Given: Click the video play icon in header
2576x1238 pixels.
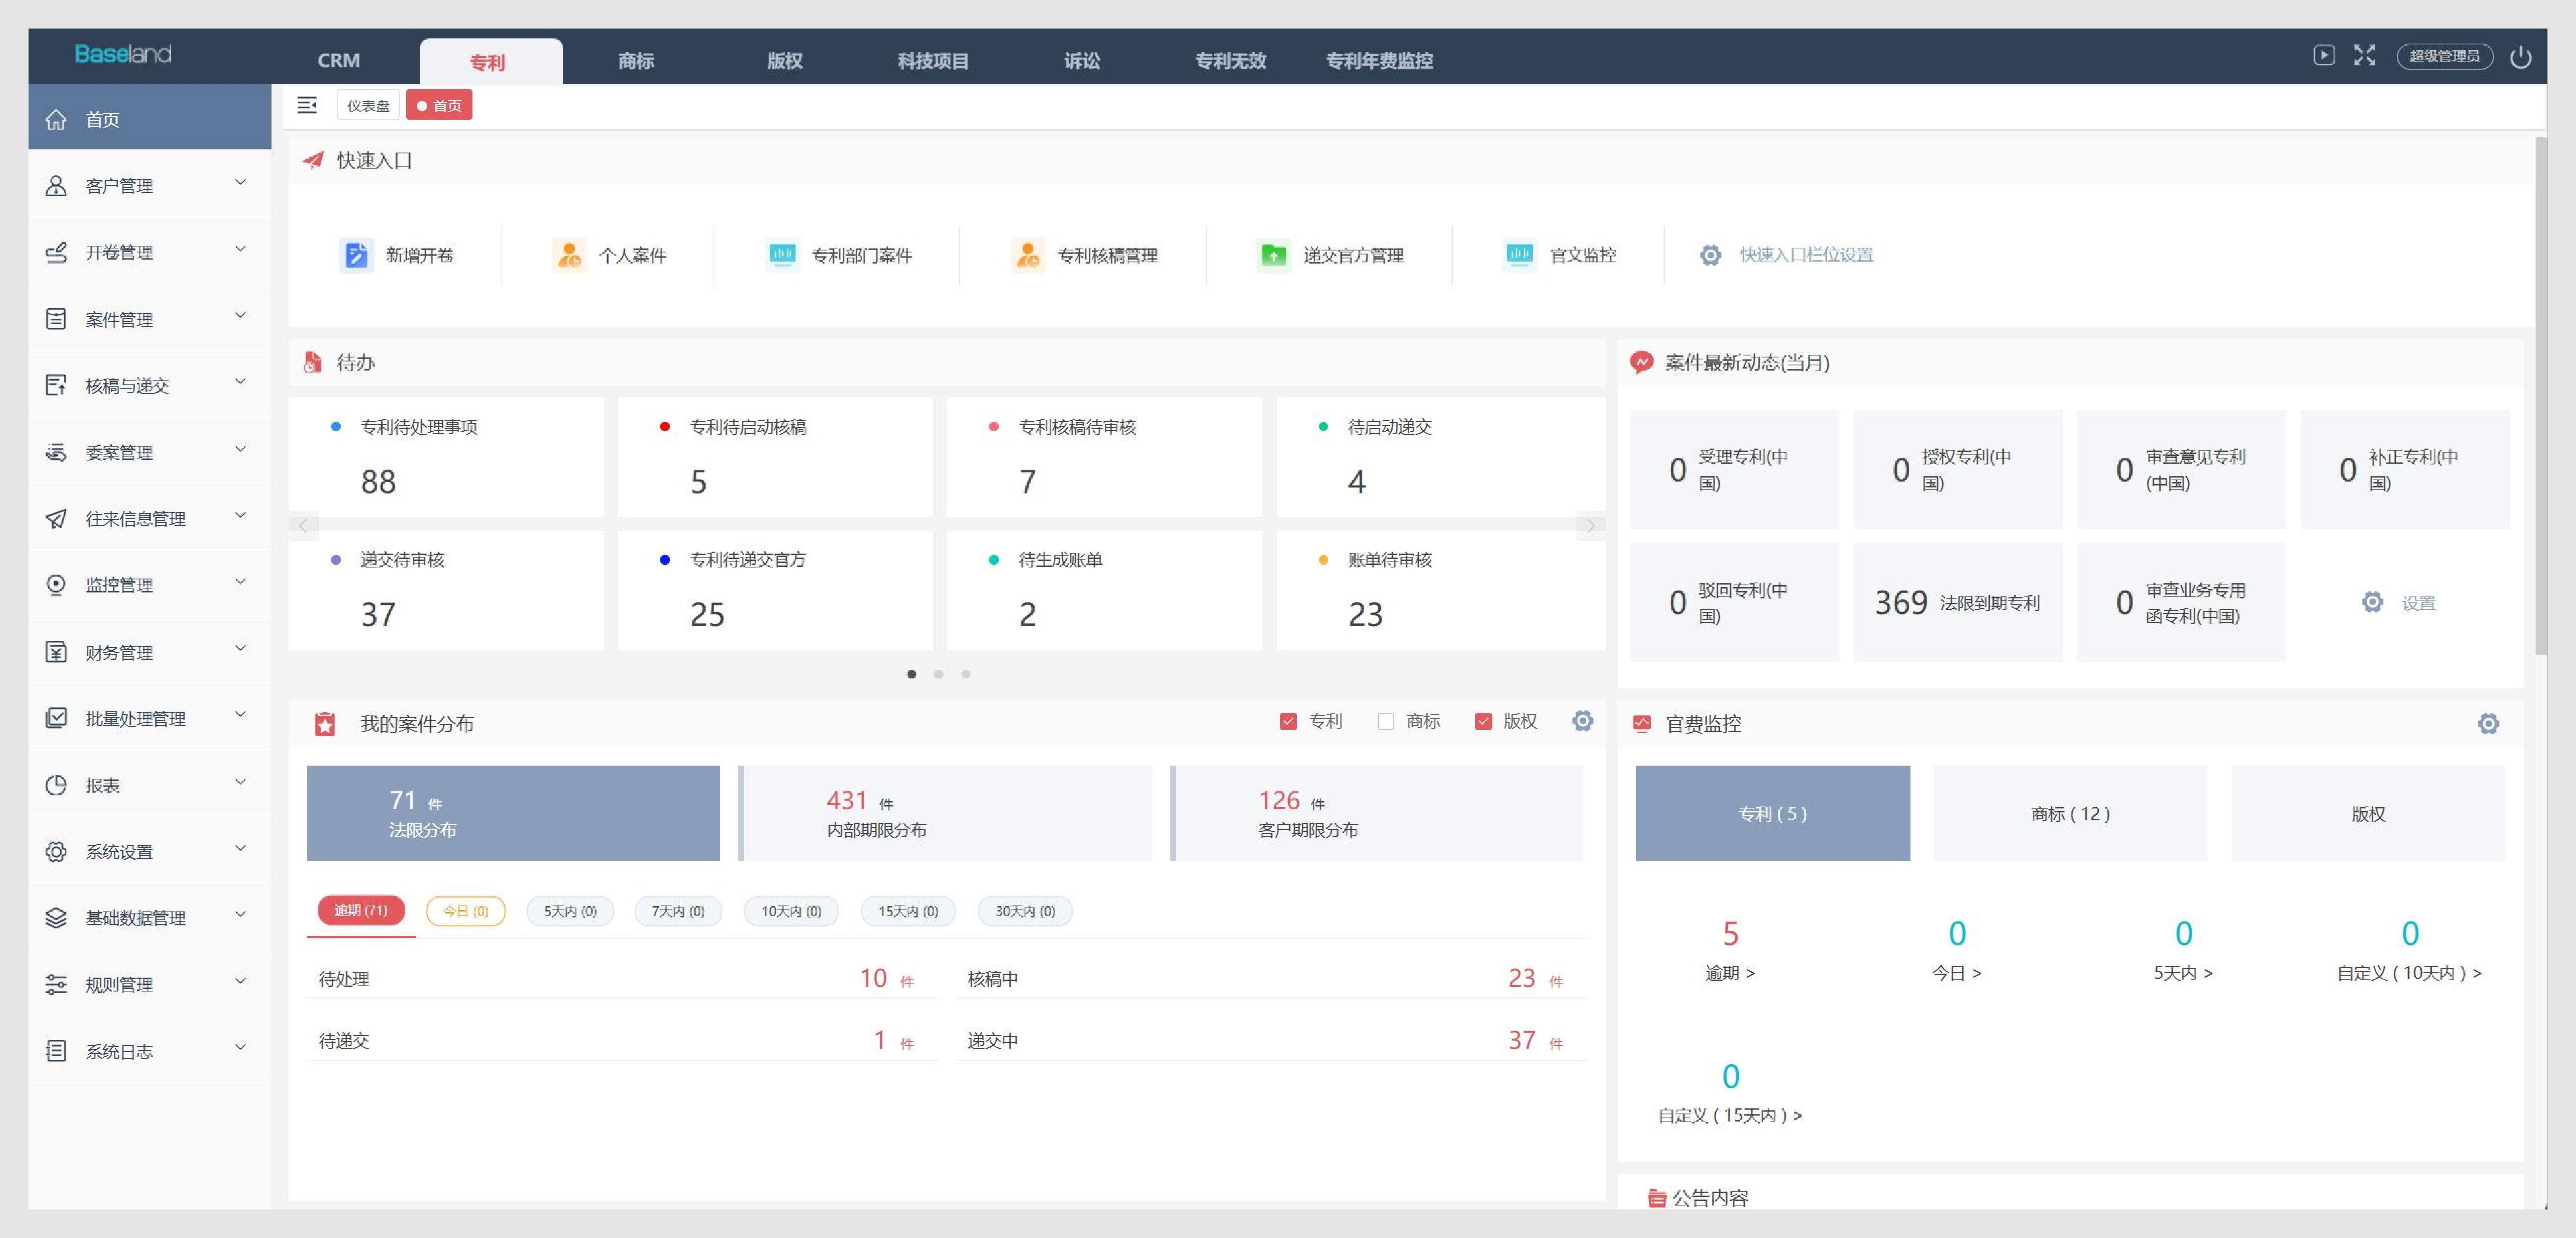Looking at the screenshot, I should point(2324,55).
